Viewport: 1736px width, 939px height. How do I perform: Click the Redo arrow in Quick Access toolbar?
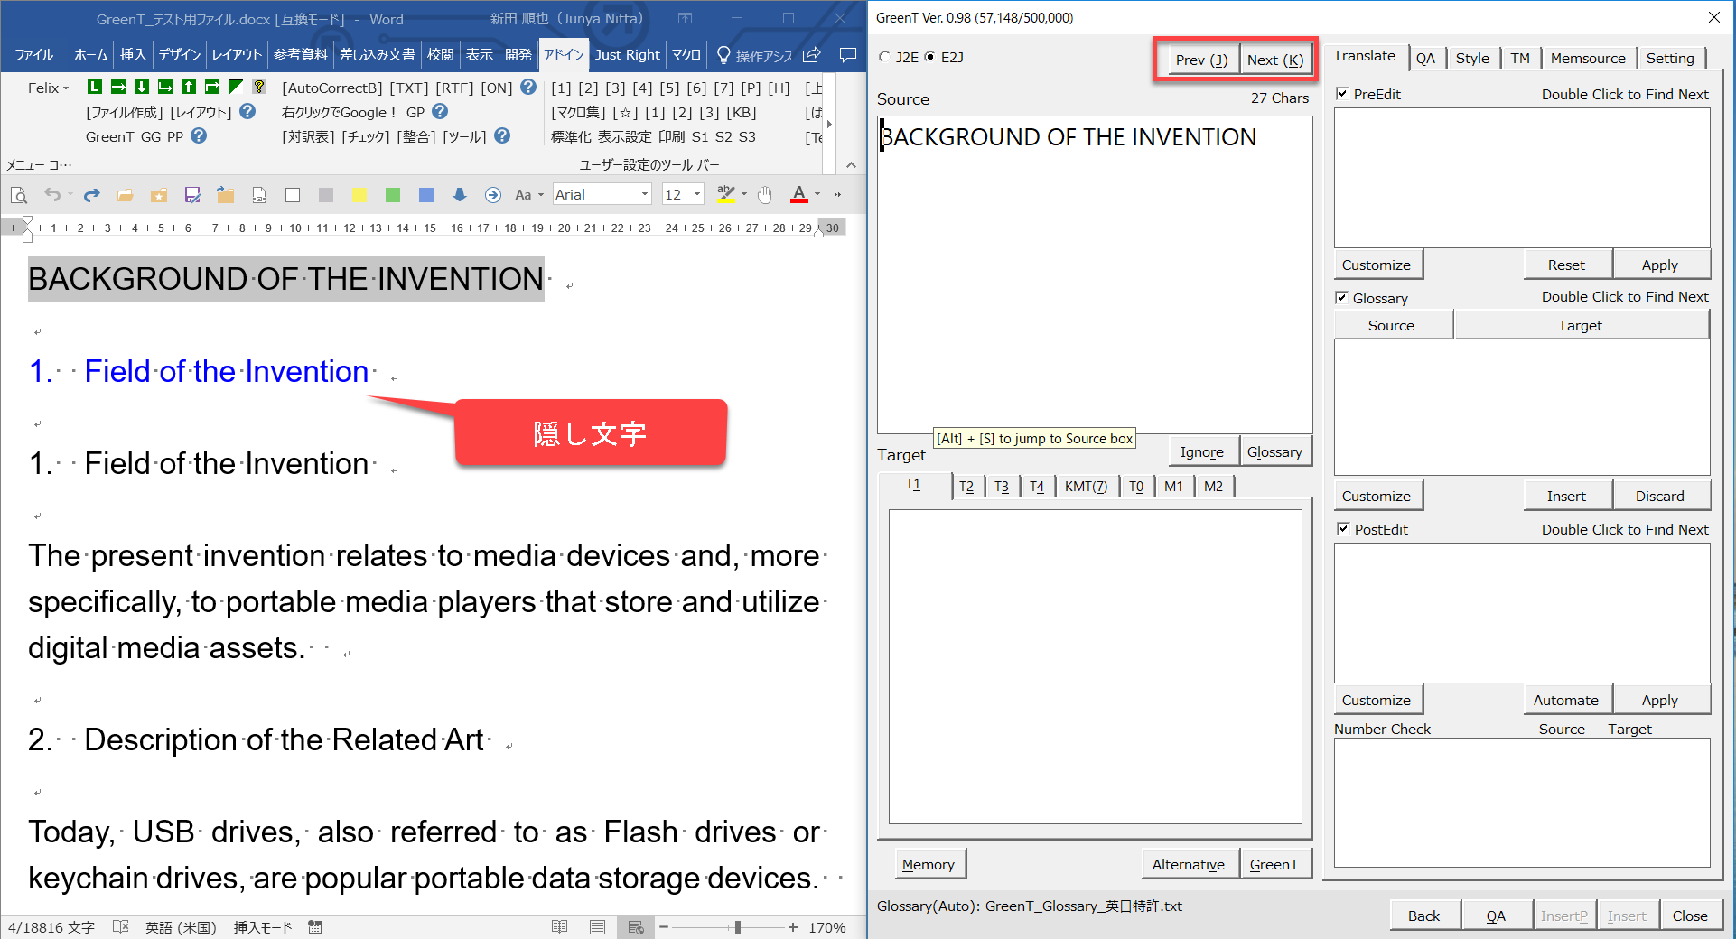91,195
